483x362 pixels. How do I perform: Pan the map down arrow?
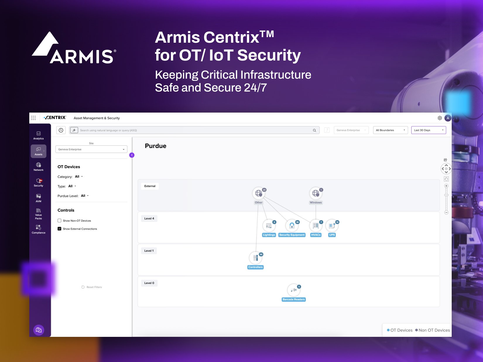(x=446, y=172)
